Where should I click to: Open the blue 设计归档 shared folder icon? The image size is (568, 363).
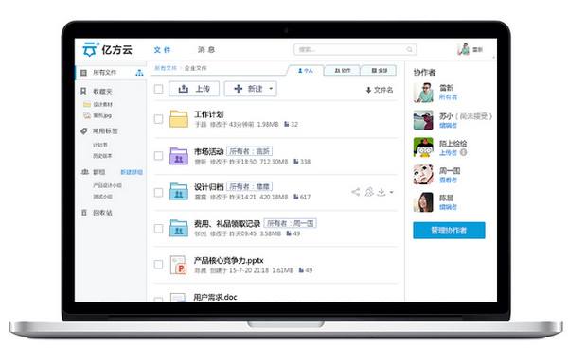(179, 192)
